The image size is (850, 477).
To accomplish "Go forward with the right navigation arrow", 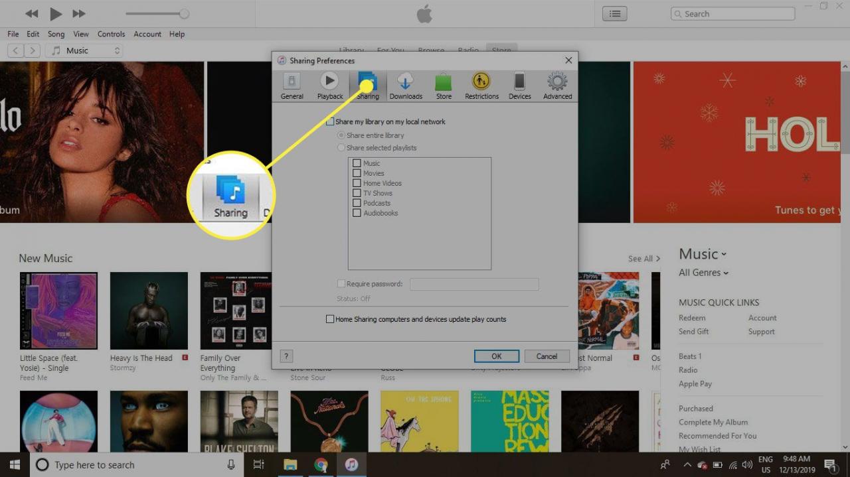I will 33,50.
